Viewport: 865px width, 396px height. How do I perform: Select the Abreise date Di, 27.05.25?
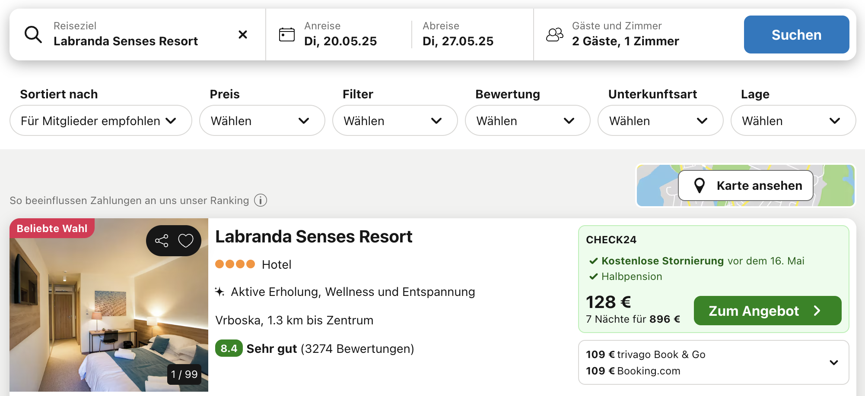click(x=458, y=41)
